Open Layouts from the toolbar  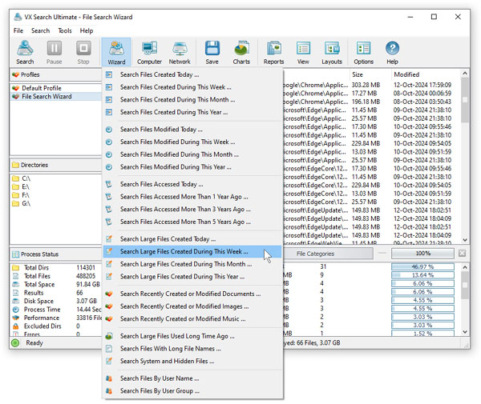(332, 52)
